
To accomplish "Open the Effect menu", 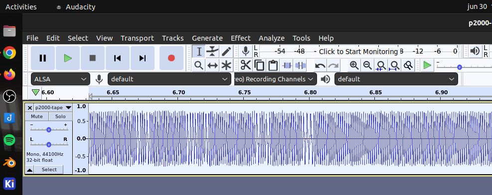I will click(241, 38).
